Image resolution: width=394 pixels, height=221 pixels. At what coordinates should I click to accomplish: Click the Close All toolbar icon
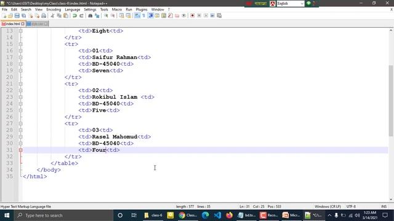[37, 15]
